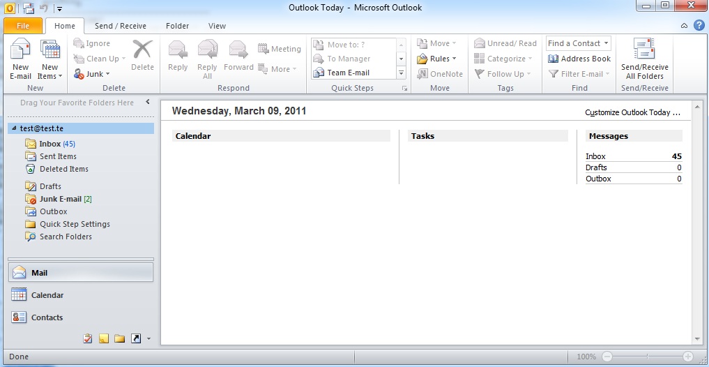Adjust the zoom slider in status bar
The height and width of the screenshot is (367, 709).
click(647, 357)
